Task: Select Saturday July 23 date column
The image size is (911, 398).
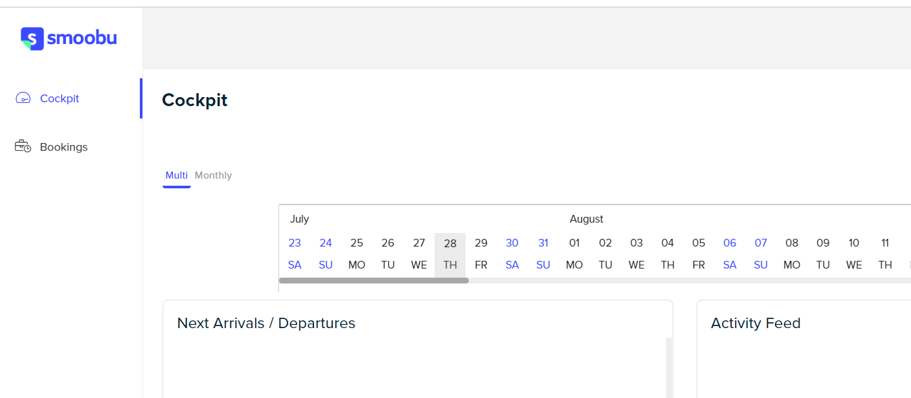Action: [295, 254]
